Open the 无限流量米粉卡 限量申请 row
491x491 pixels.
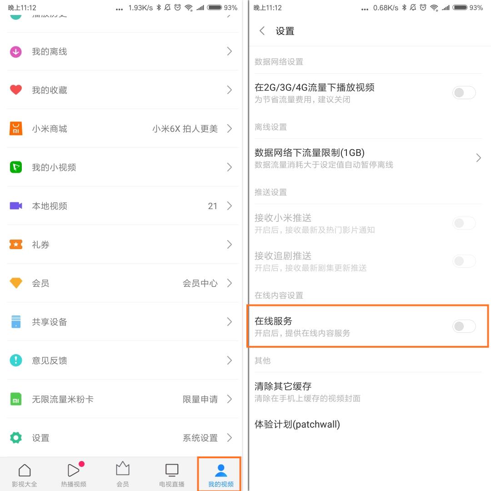click(x=122, y=399)
